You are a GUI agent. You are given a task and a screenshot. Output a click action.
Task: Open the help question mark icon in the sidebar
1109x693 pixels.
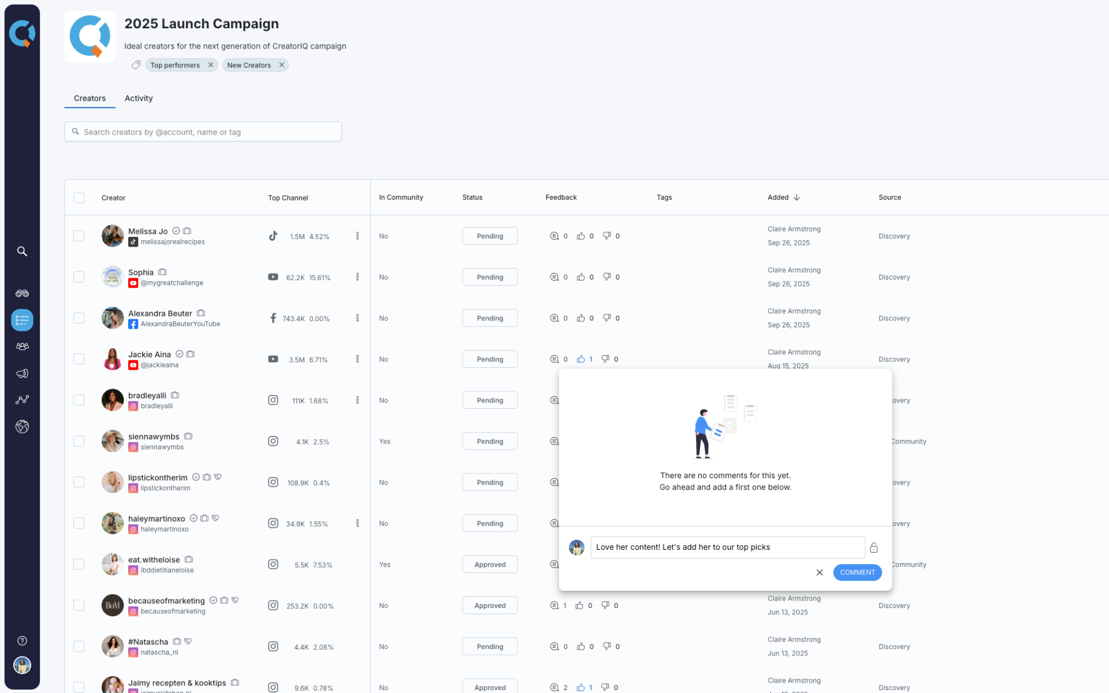pyautogui.click(x=22, y=640)
